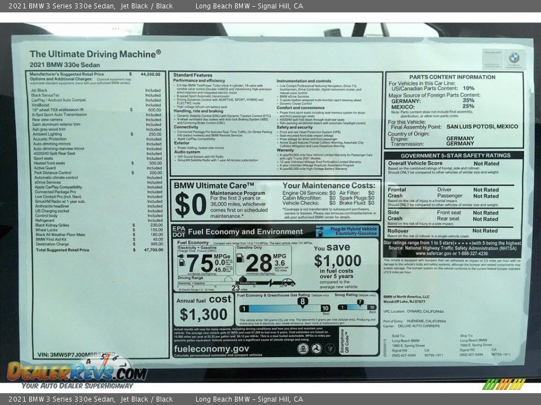Click the 'Rollover' Not Rated line
541x405 pixels.
pos(443,231)
